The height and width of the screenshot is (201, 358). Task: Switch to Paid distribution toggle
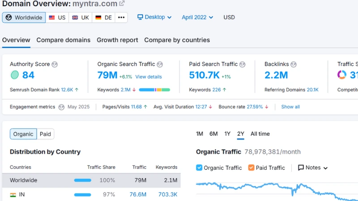[x=45, y=134]
